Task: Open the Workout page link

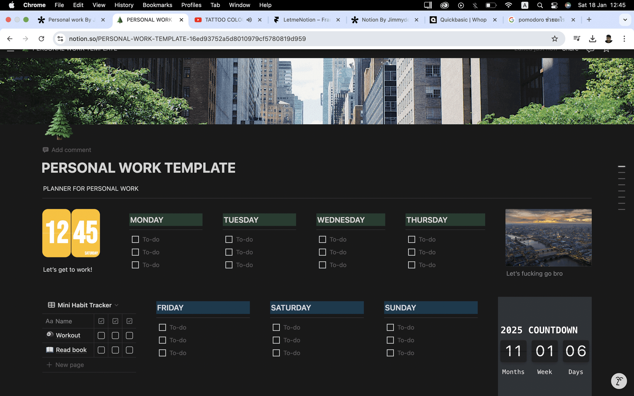Action: point(68,335)
